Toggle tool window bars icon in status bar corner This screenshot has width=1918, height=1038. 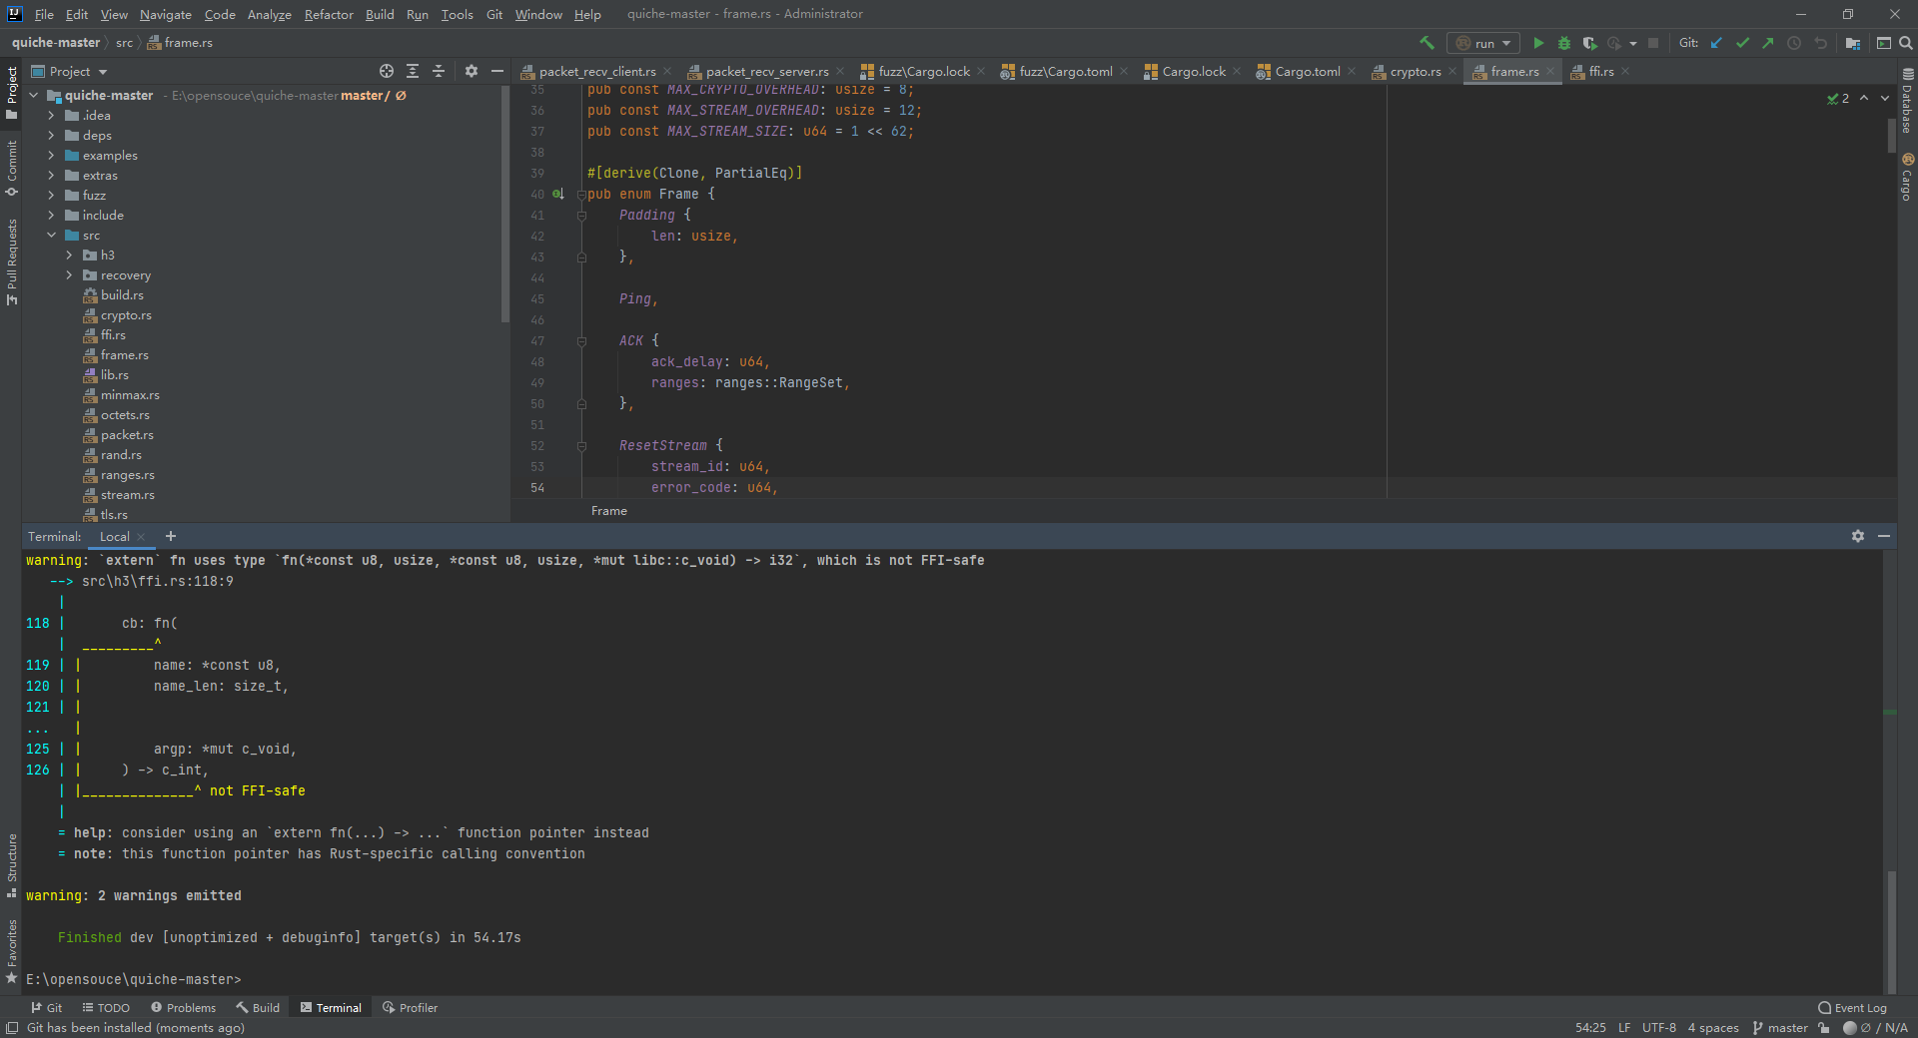pos(11,1028)
